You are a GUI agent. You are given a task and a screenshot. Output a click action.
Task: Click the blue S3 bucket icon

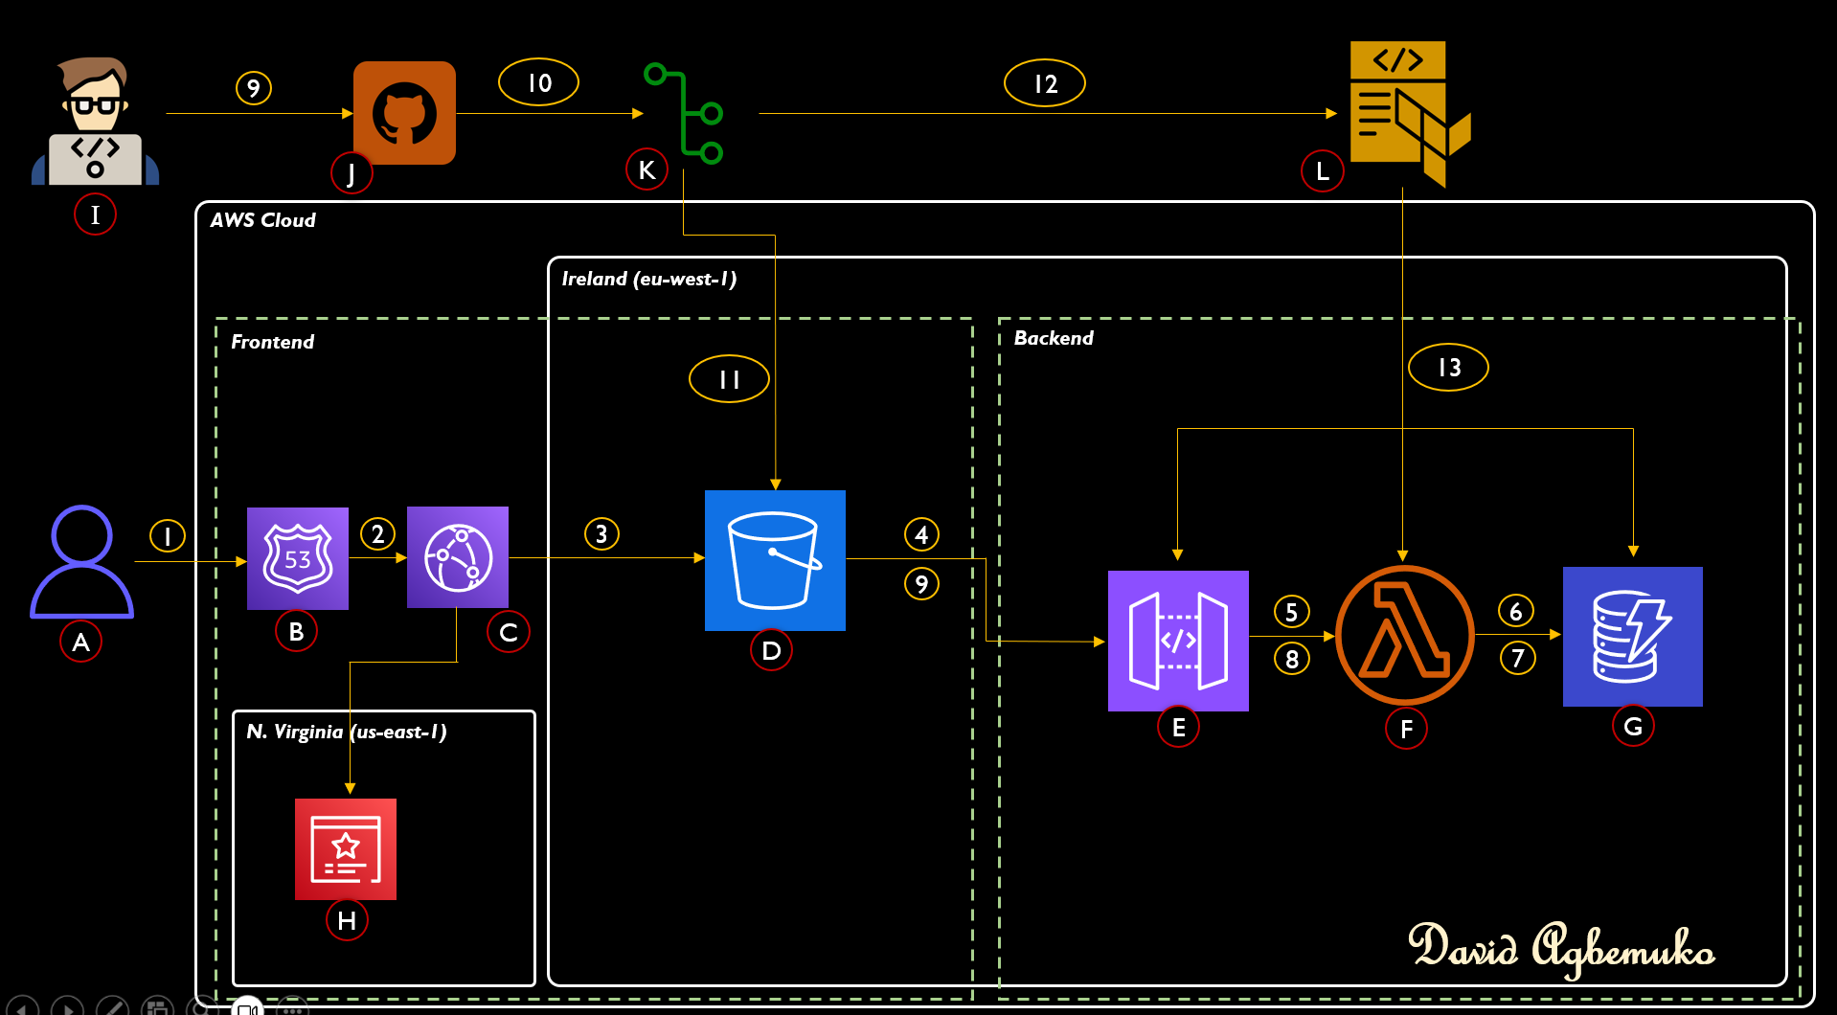(775, 560)
